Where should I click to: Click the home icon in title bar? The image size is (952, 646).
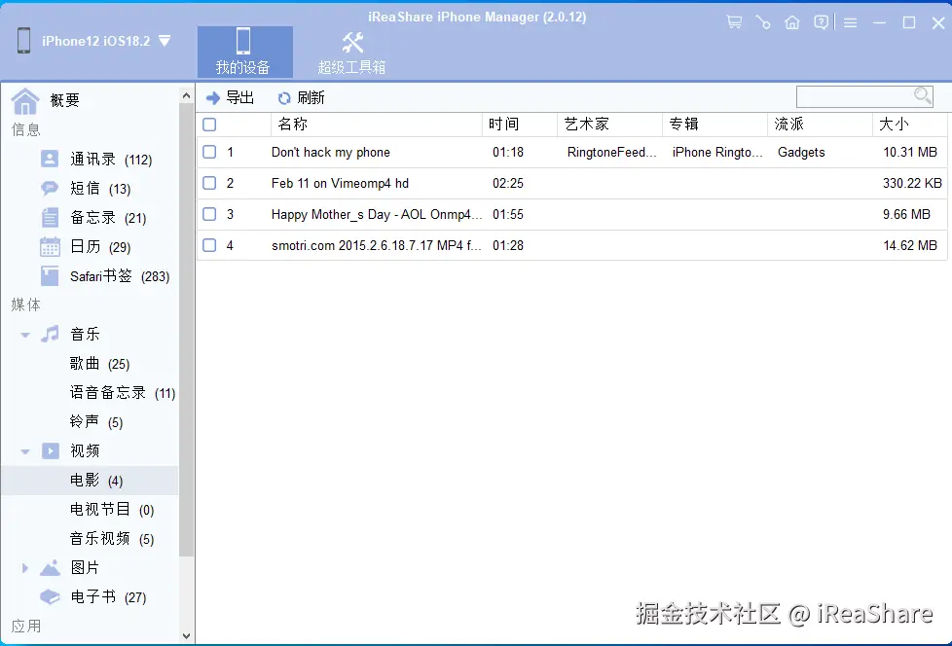[792, 22]
